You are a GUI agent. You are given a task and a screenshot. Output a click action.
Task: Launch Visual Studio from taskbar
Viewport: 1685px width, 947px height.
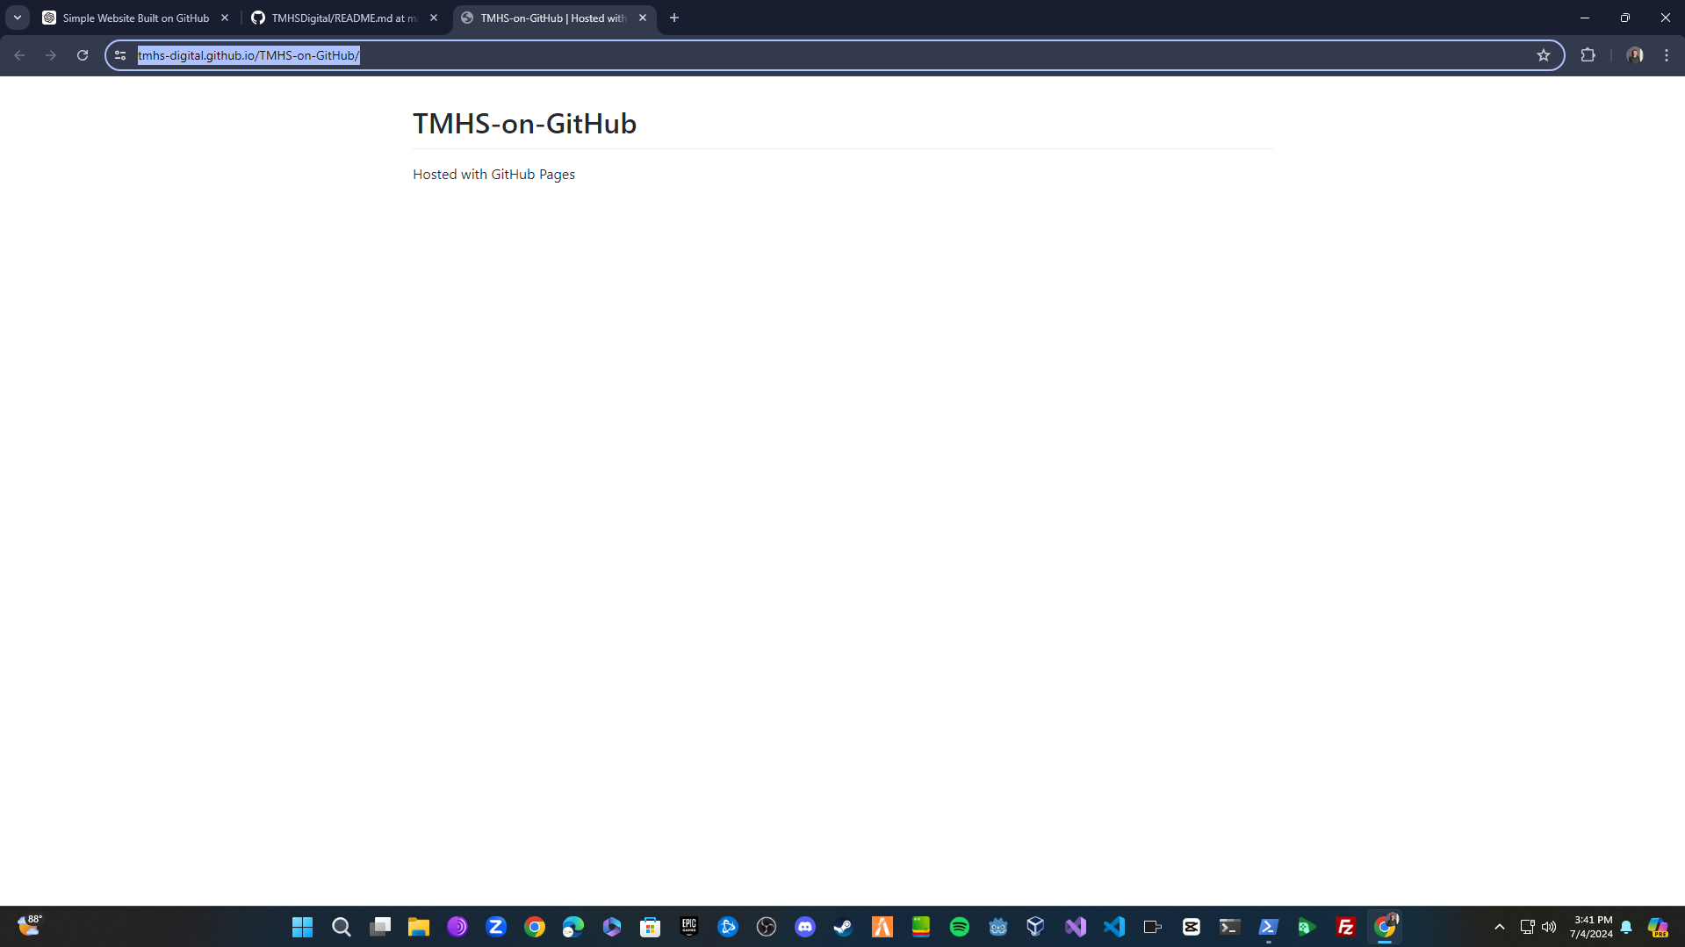point(1076,927)
